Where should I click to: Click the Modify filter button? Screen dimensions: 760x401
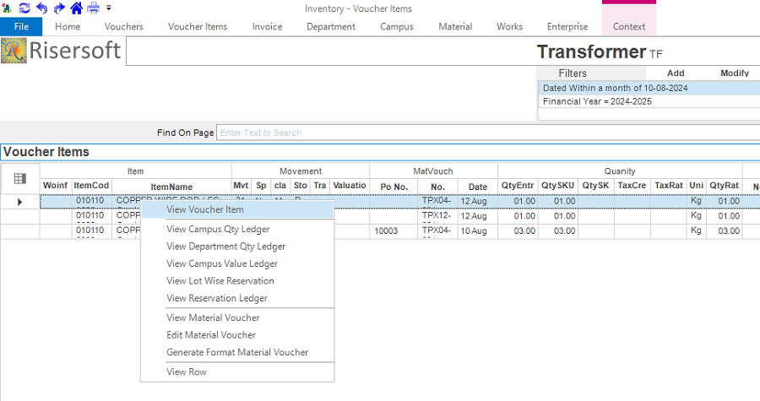pyautogui.click(x=735, y=73)
